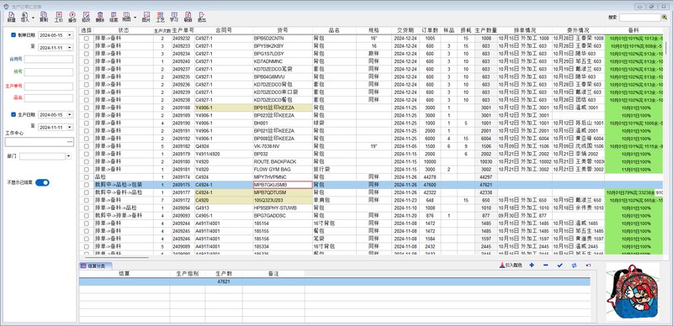Click the VK-7038-NV item number cell
The image size is (673, 326).
[x=283, y=146]
